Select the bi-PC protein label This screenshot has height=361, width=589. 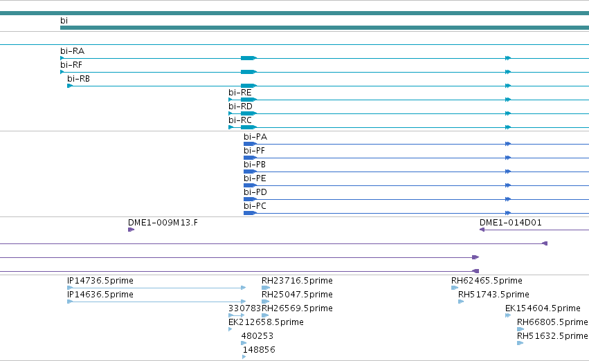click(255, 206)
